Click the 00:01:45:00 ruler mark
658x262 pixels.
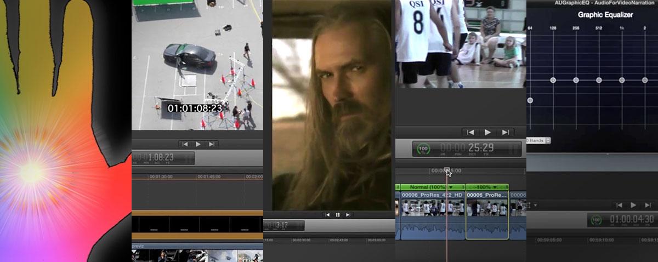click(209, 177)
